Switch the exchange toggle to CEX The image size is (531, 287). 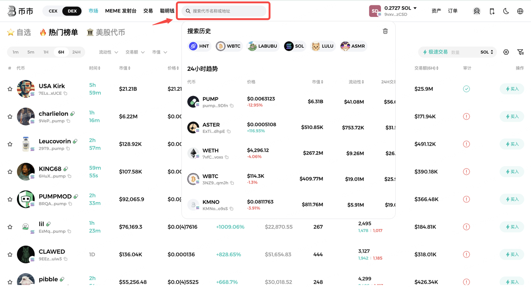pos(53,11)
